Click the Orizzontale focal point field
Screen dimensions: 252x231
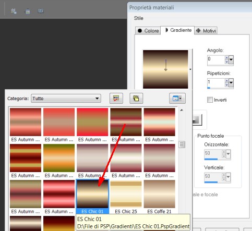pos(213,153)
